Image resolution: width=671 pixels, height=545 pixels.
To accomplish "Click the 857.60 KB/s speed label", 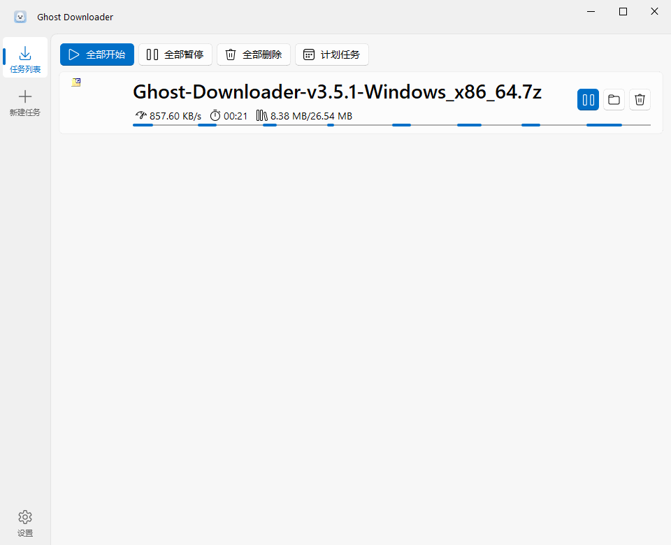I will click(x=175, y=116).
